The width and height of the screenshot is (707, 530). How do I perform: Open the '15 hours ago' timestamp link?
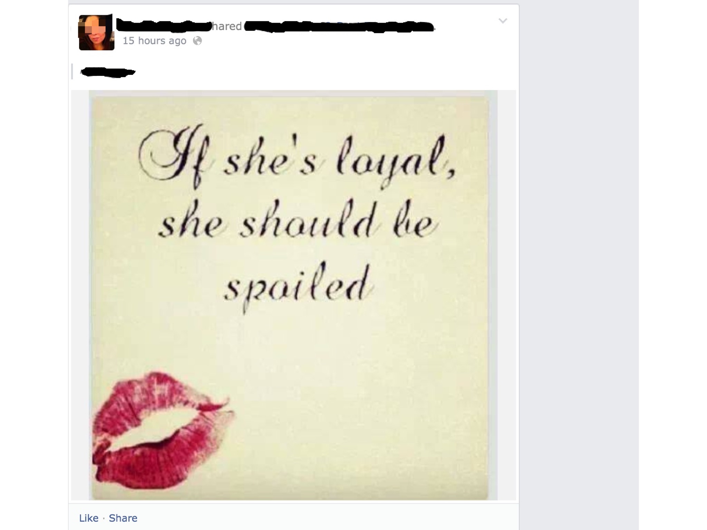click(155, 41)
